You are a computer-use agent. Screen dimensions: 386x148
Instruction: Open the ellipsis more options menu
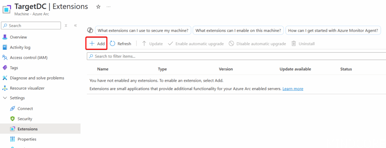(x=109, y=7)
